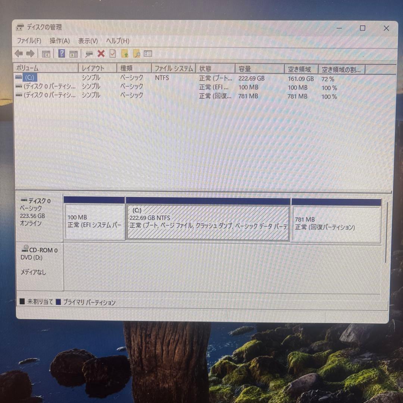Image resolution: width=403 pixels, height=403 pixels.
Task: Open the 操作(A) menu
Action: point(59,41)
